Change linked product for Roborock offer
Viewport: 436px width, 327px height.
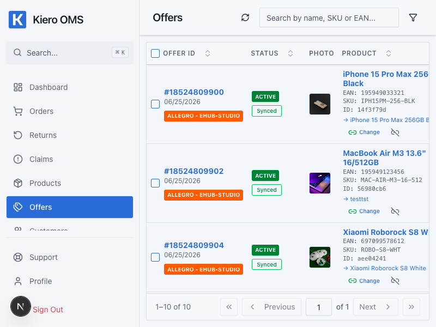tap(364, 281)
